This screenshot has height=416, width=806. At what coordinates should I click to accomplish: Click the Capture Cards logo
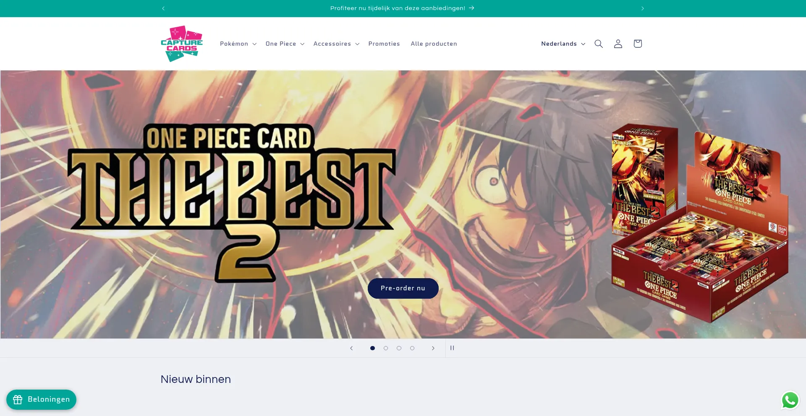(182, 44)
